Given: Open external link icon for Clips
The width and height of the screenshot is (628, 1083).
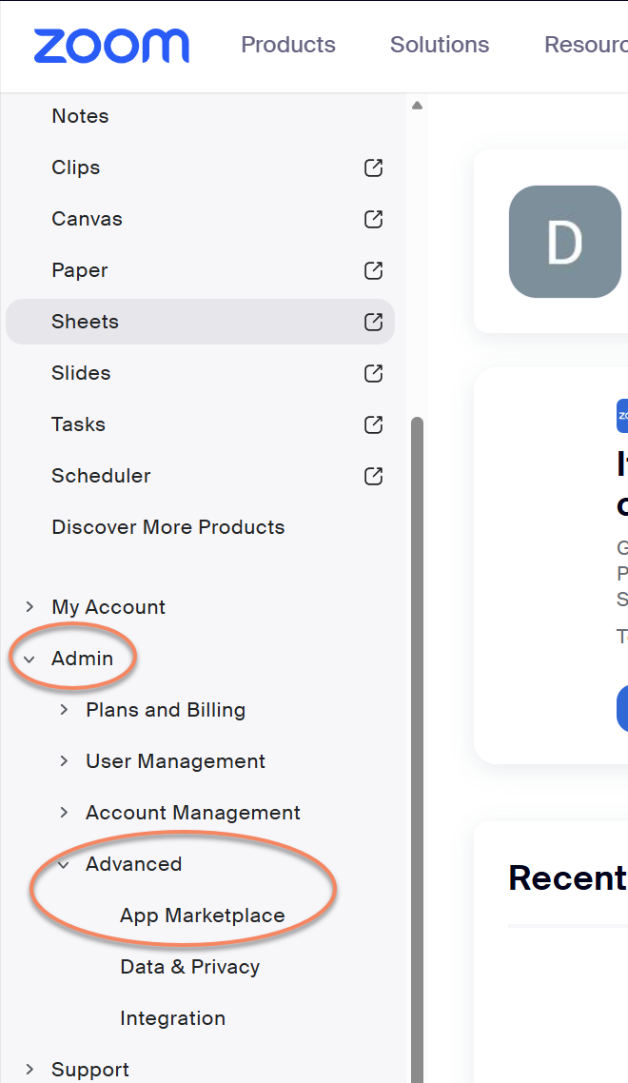Looking at the screenshot, I should [x=373, y=167].
